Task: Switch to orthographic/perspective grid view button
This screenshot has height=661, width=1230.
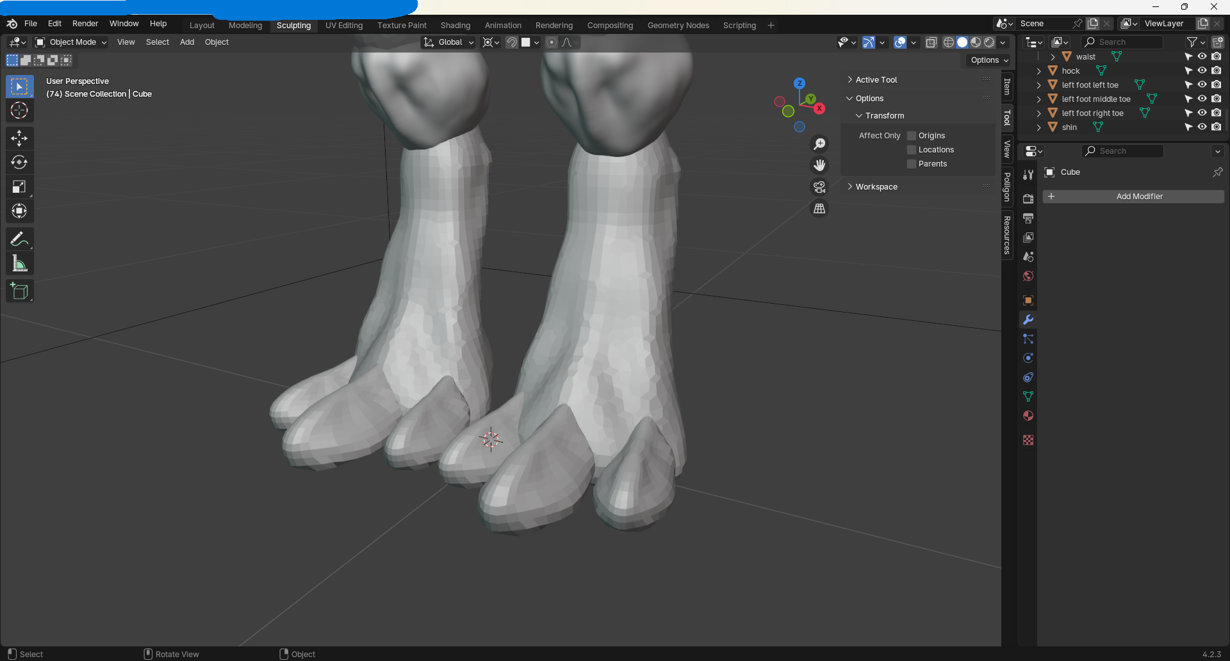Action: [x=819, y=209]
